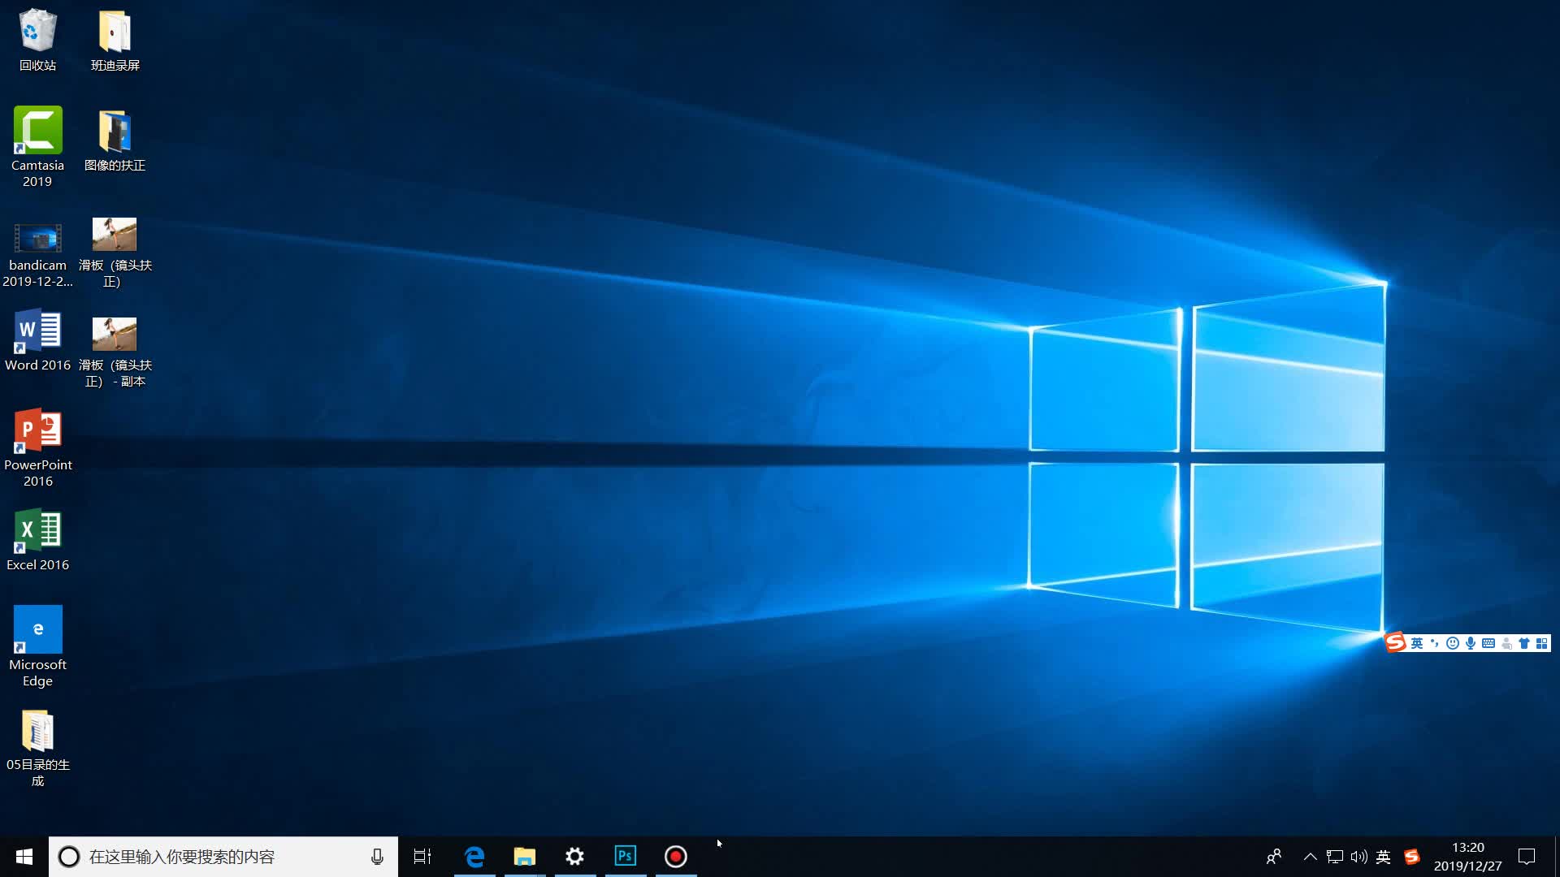Viewport: 1560px width, 877px height.
Task: Open Task View from the taskbar
Action: (x=422, y=857)
